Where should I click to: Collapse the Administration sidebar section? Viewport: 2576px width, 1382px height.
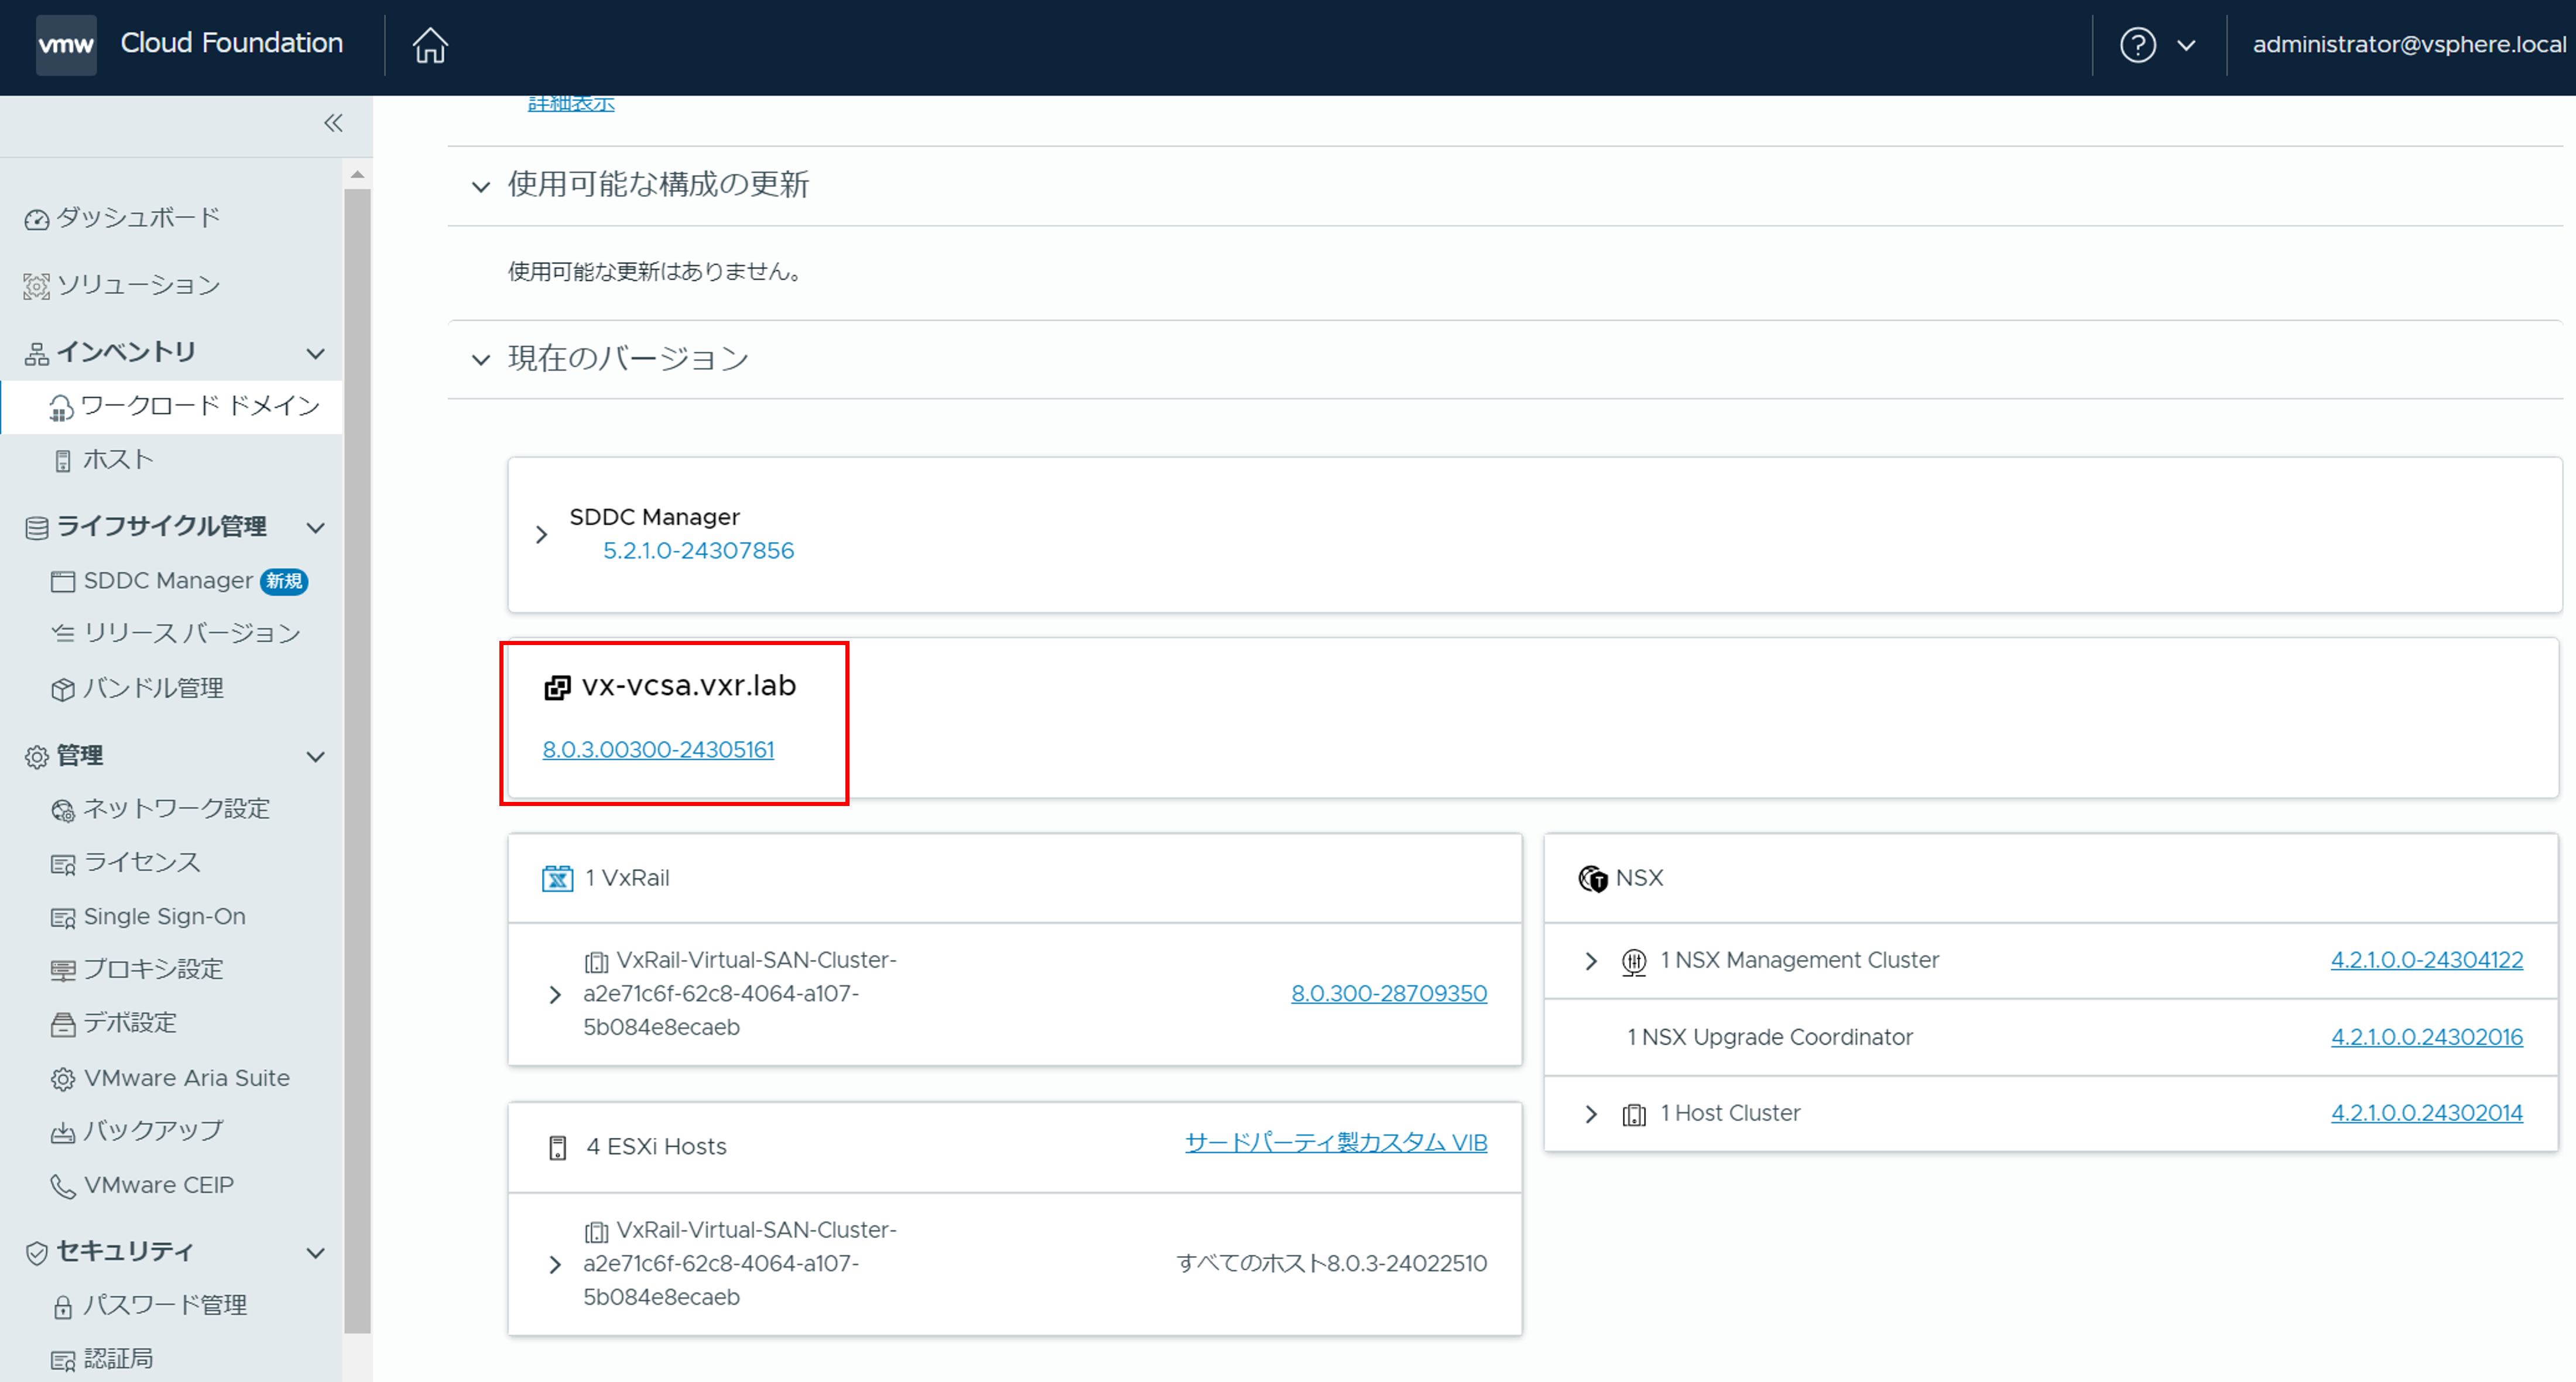pyautogui.click(x=316, y=757)
